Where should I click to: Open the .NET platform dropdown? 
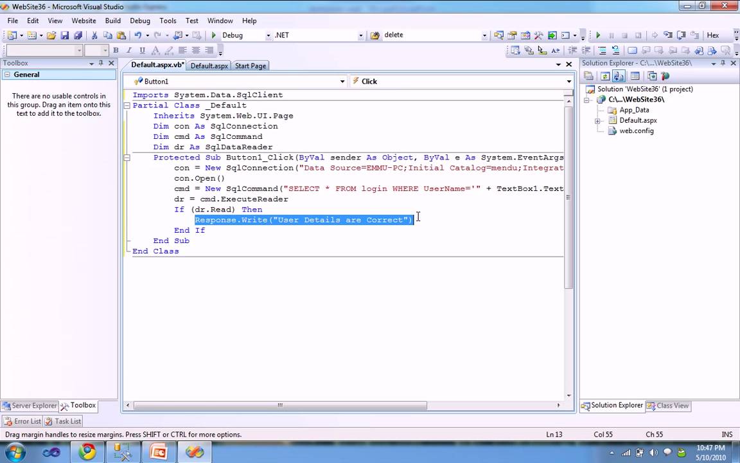(x=360, y=35)
